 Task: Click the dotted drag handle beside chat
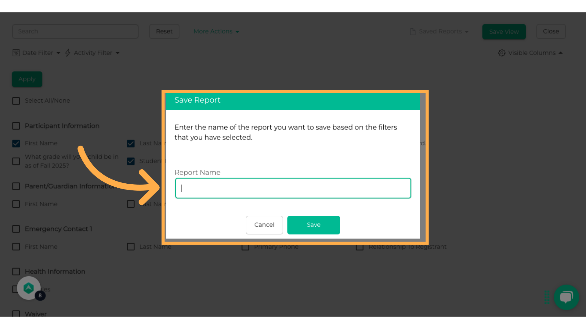pyautogui.click(x=547, y=297)
